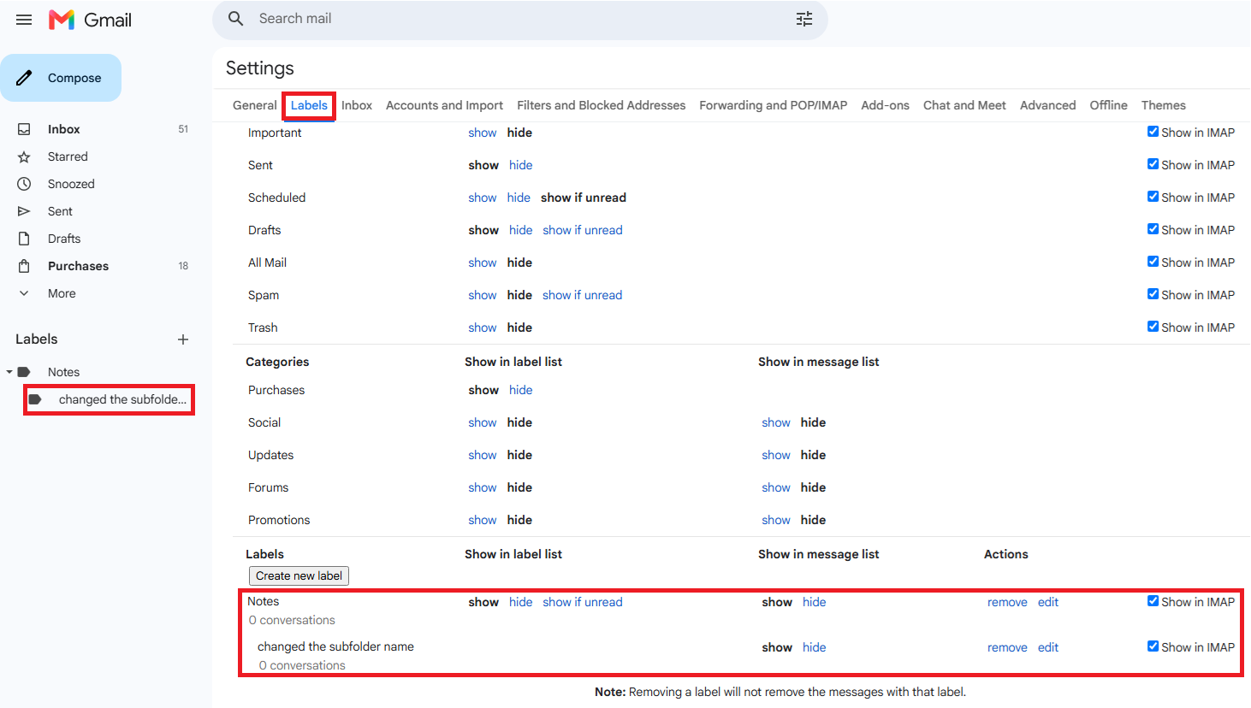Click message list show for Social
The image size is (1251, 708).
pos(776,422)
